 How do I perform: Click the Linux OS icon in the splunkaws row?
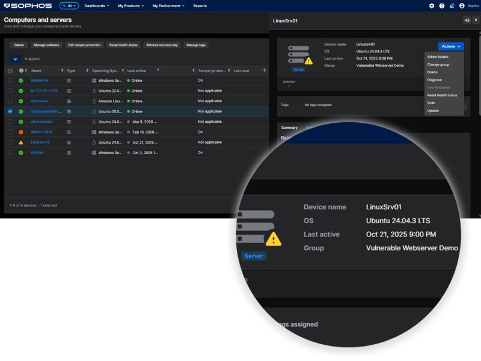click(94, 101)
